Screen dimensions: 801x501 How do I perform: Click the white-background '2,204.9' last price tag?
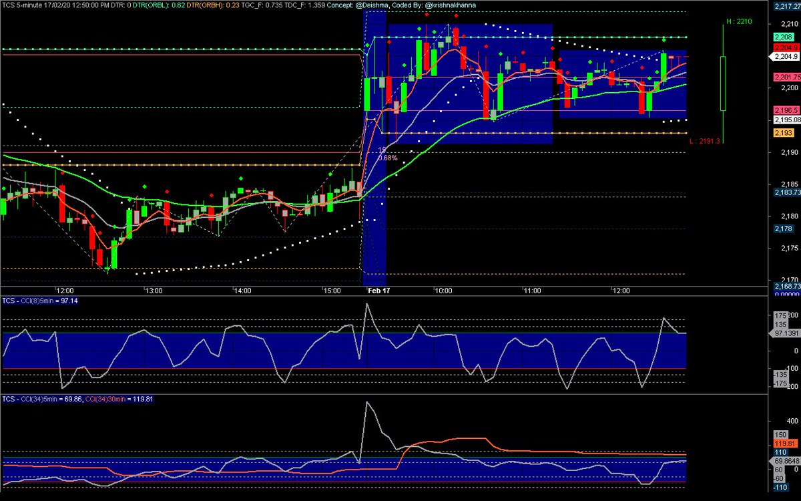point(785,57)
